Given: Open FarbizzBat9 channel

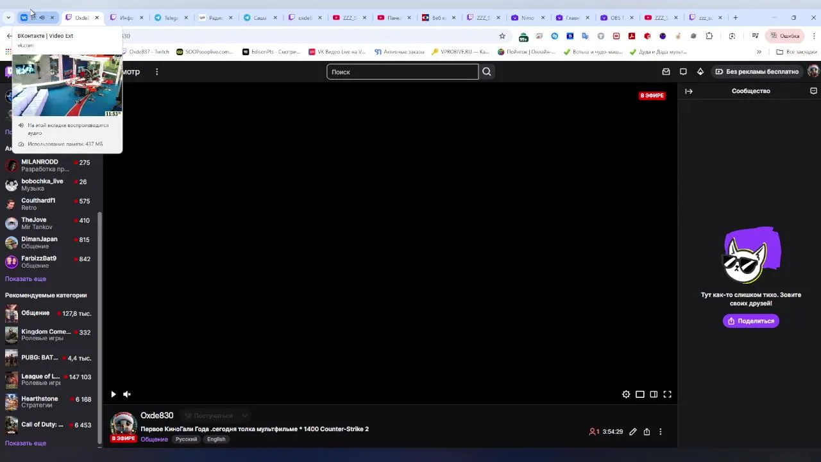Looking at the screenshot, I should (x=51, y=262).
